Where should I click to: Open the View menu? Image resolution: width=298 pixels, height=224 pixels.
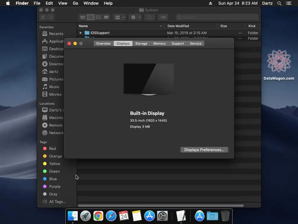click(63, 3)
